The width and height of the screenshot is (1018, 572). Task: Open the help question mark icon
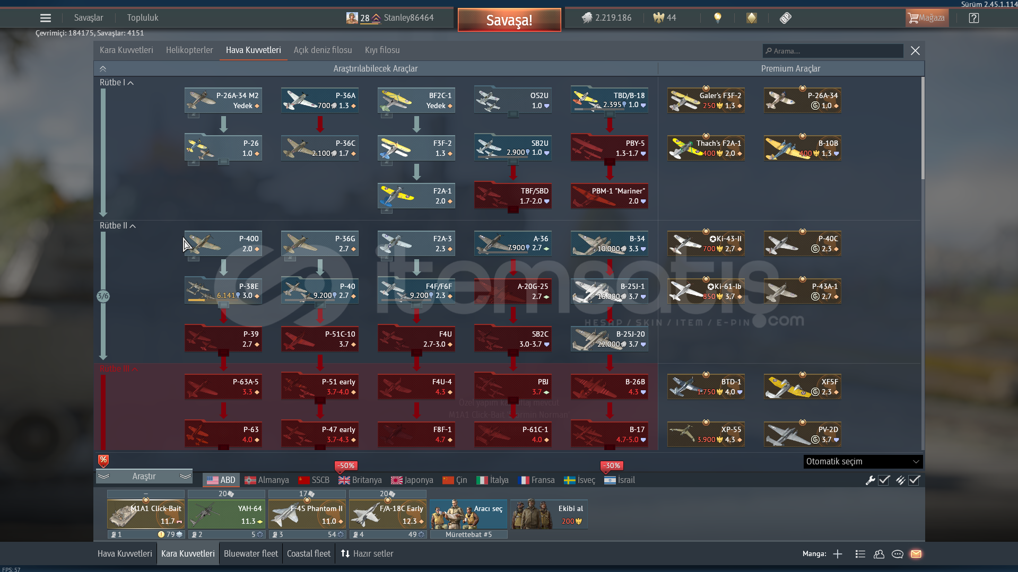click(973, 18)
